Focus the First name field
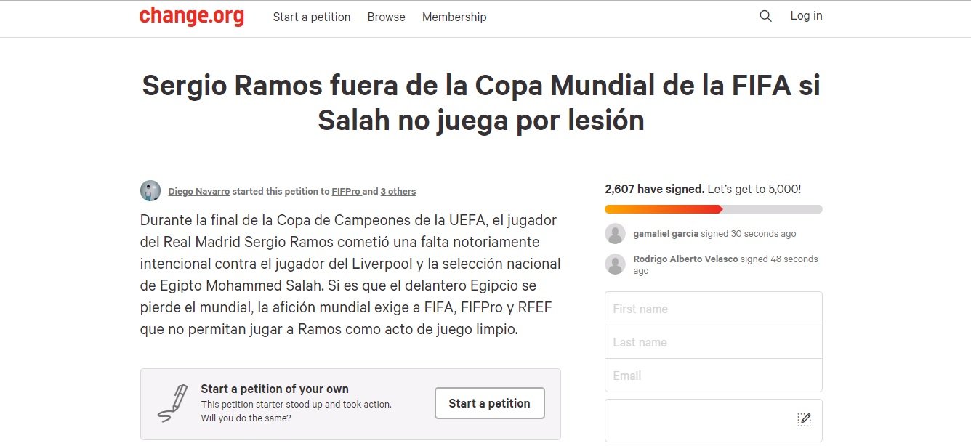 pos(713,309)
